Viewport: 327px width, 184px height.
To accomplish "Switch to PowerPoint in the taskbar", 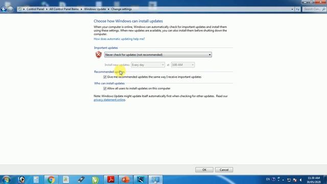I will tap(126, 179).
